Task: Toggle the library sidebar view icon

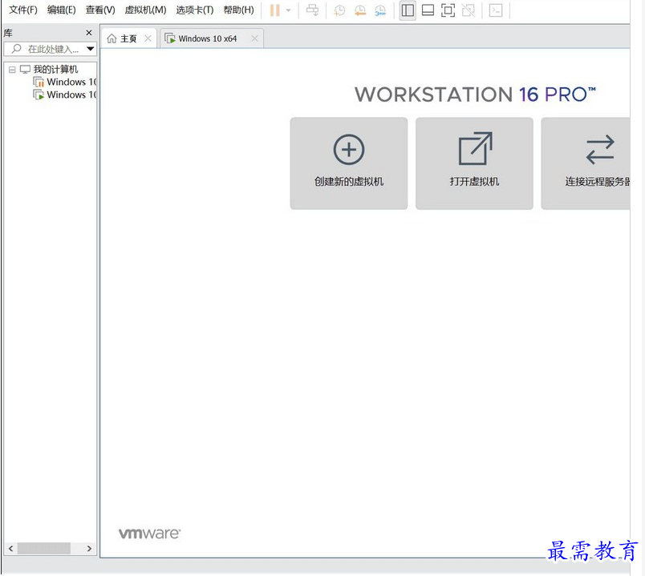Action: click(408, 10)
